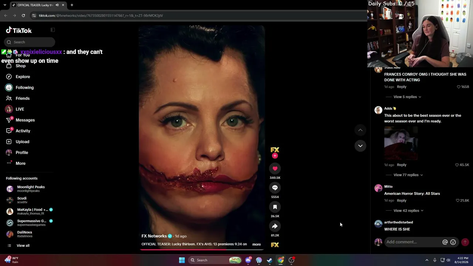Expand View 77 replies
The width and height of the screenshot is (473, 266).
tap(408, 175)
